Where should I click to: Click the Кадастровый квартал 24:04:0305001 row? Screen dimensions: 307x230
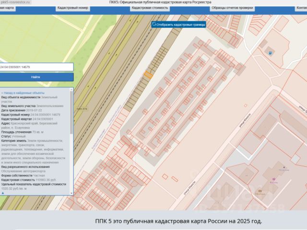click(27, 119)
